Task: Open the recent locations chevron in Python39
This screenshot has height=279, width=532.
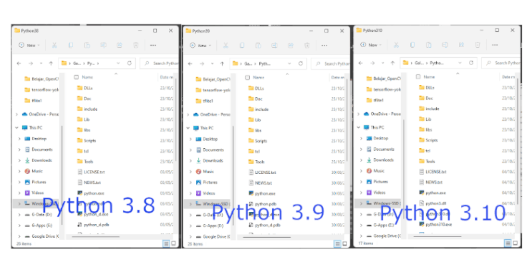Action: point(212,63)
